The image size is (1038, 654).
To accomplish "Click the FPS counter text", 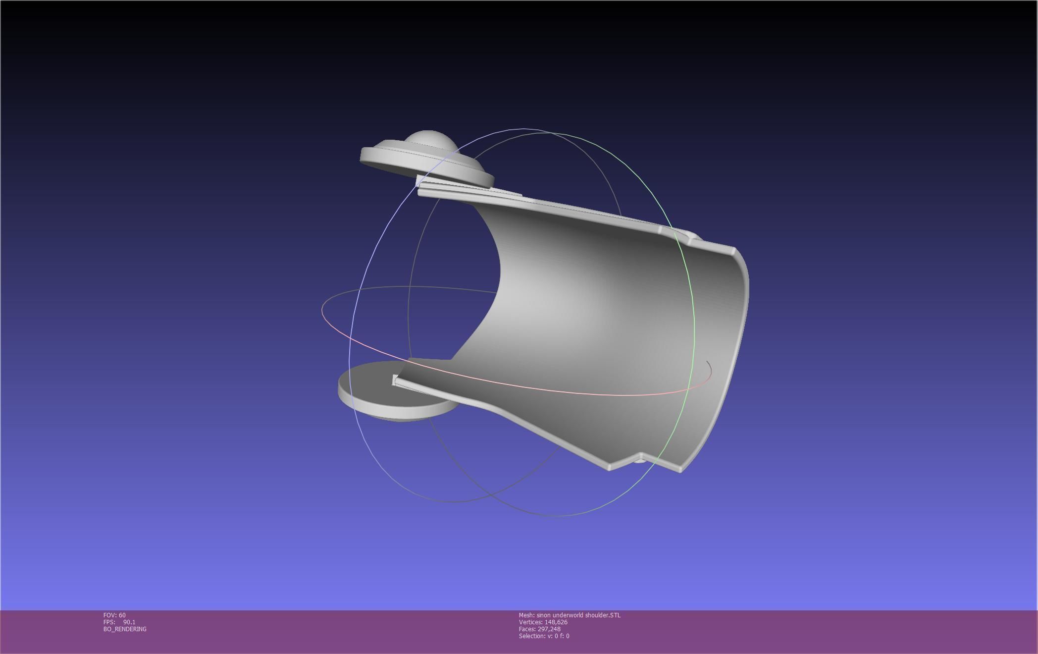I will pos(119,622).
